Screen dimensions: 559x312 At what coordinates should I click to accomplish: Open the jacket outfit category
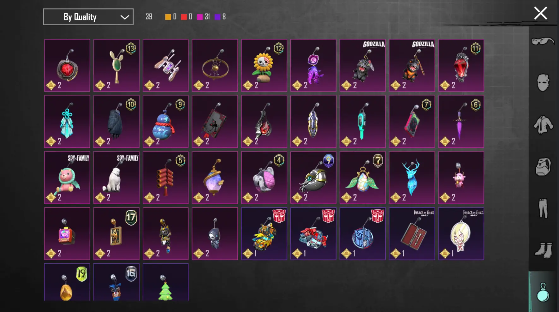tap(543, 125)
